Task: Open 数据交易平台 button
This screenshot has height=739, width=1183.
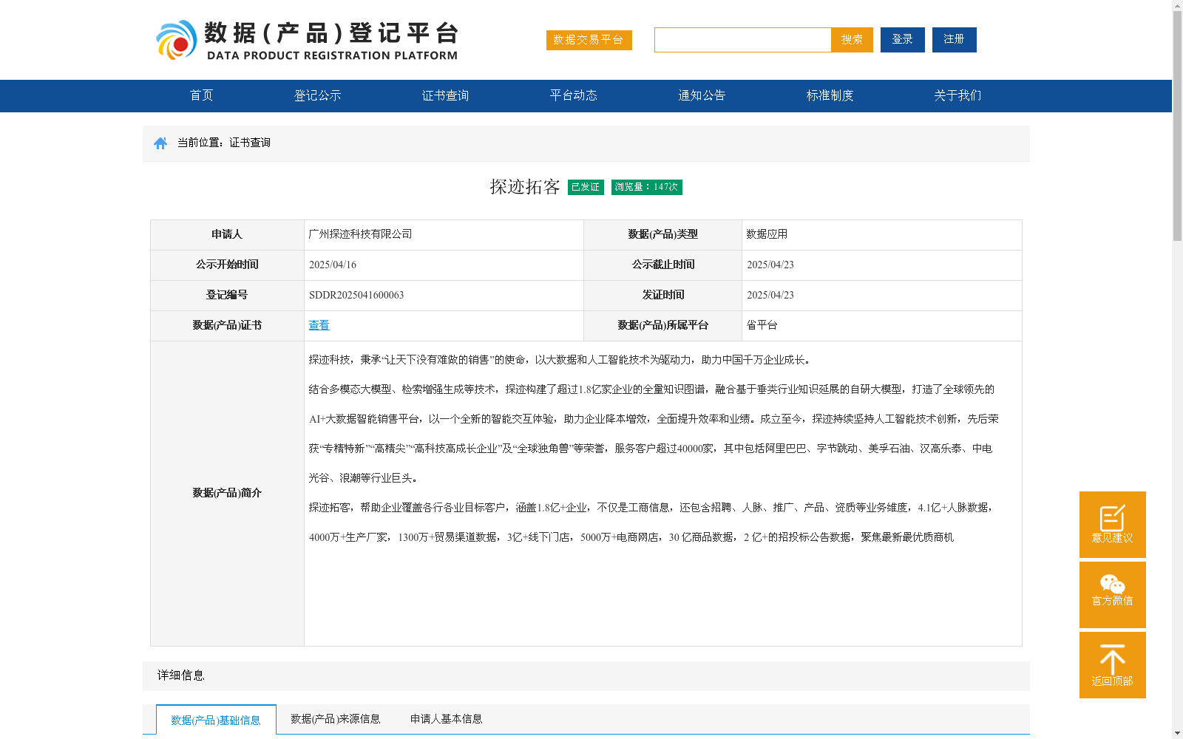Action: point(589,40)
